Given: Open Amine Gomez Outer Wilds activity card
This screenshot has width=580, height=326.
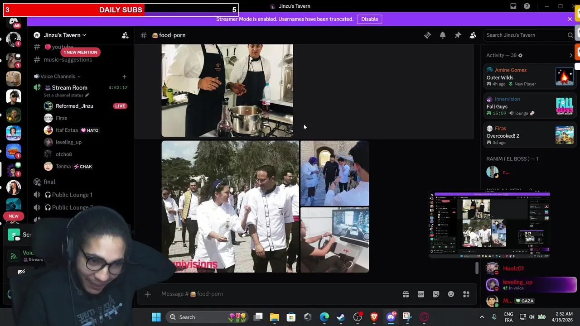Looking at the screenshot, I should click(x=529, y=77).
